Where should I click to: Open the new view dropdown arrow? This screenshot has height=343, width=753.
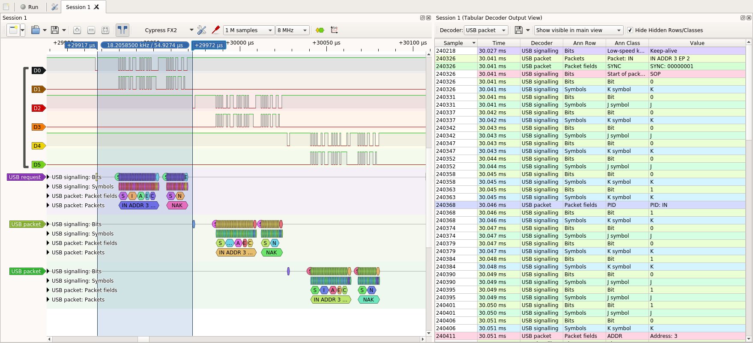tap(22, 30)
